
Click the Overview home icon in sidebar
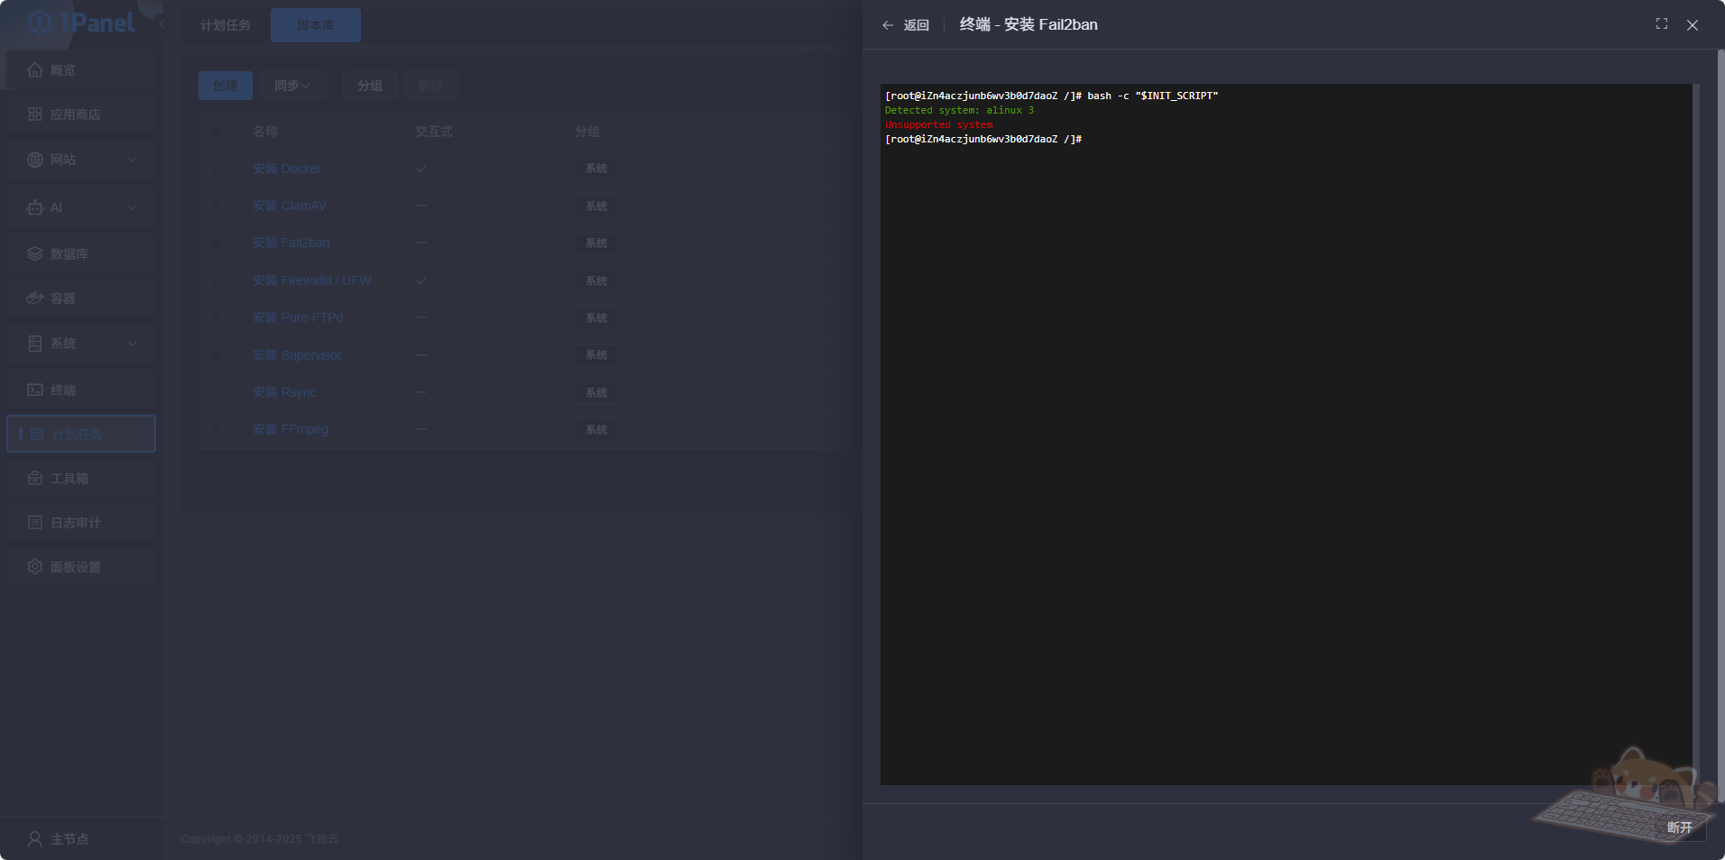point(35,70)
